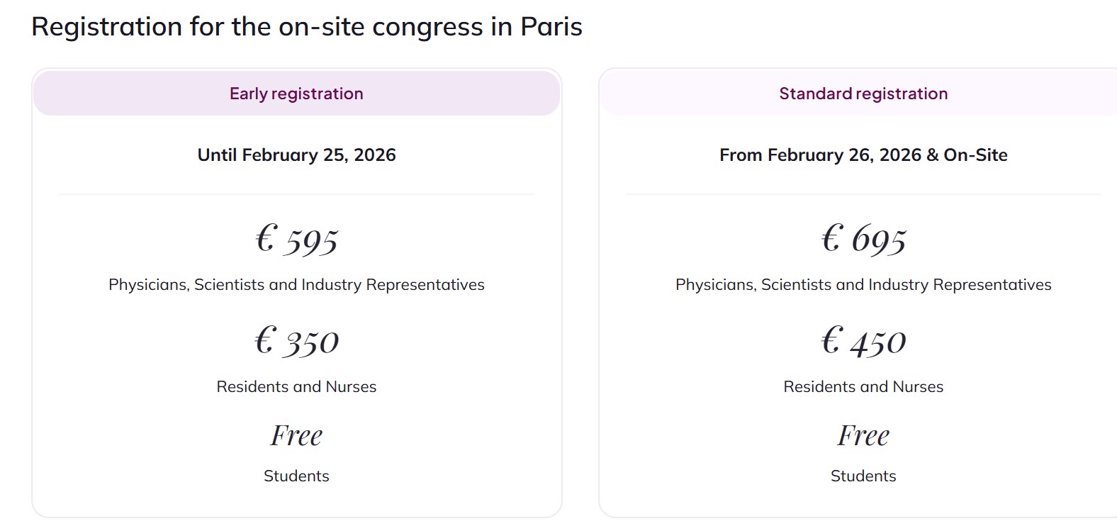
Task: Click Students label in Standard registration card
Action: click(863, 476)
